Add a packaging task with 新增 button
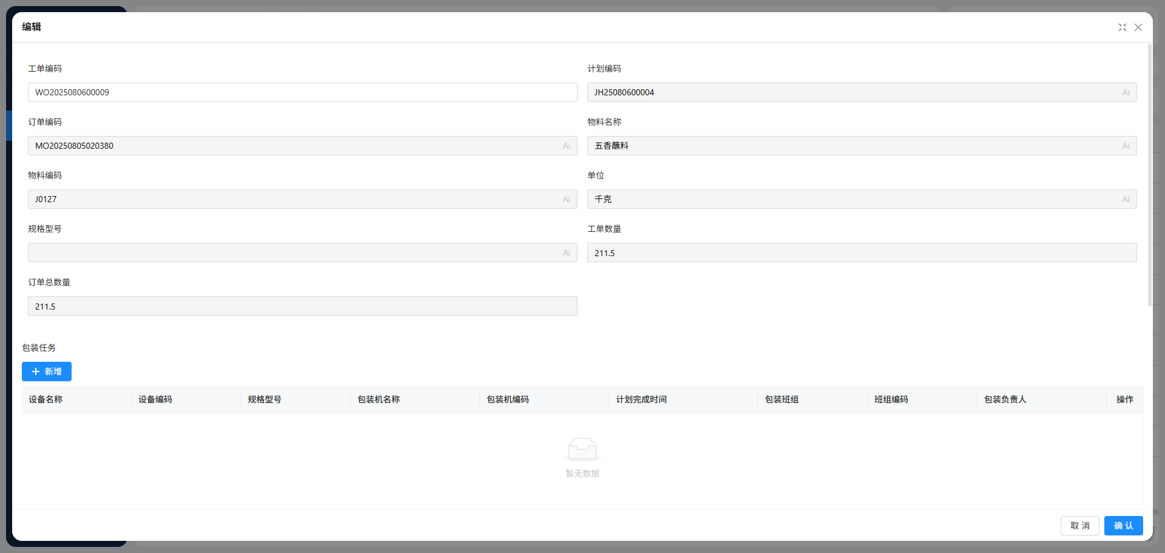 pos(47,371)
